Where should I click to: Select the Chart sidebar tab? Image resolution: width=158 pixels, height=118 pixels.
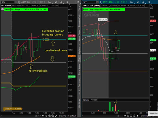tap(79, 59)
